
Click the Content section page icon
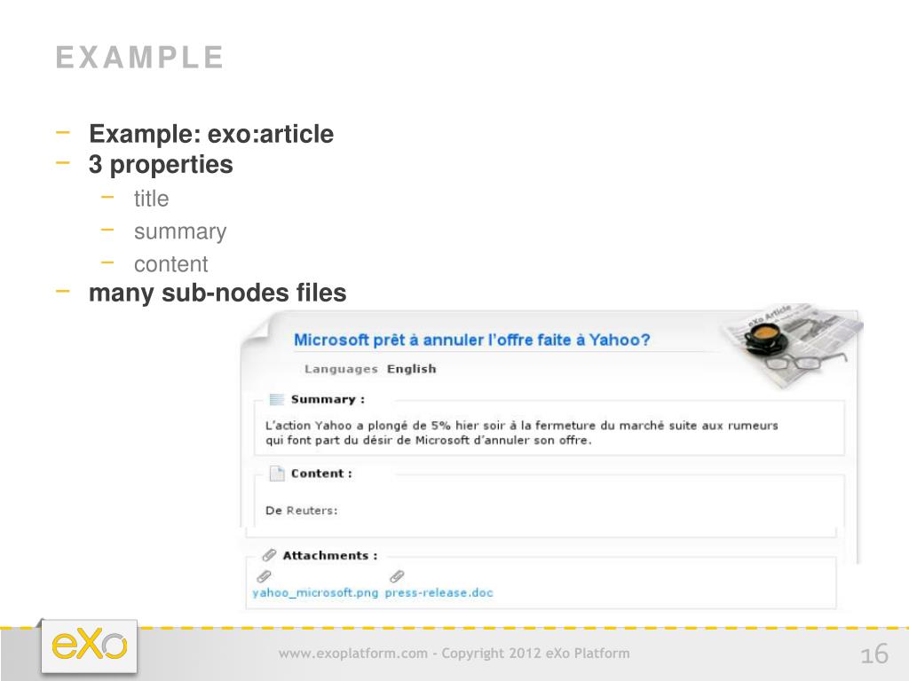[277, 474]
